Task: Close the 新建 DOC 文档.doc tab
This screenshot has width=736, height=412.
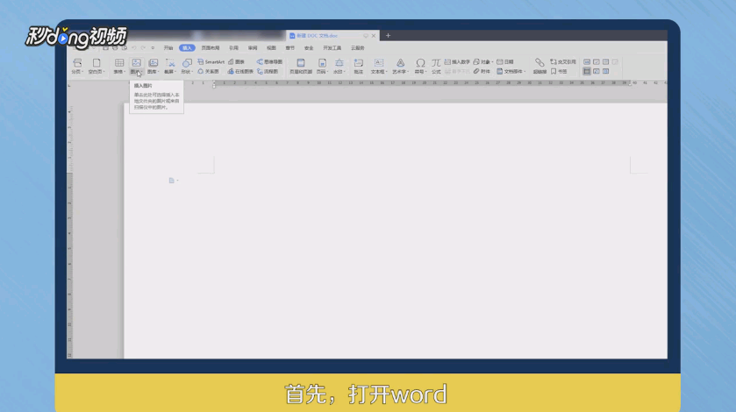Action: [x=374, y=36]
